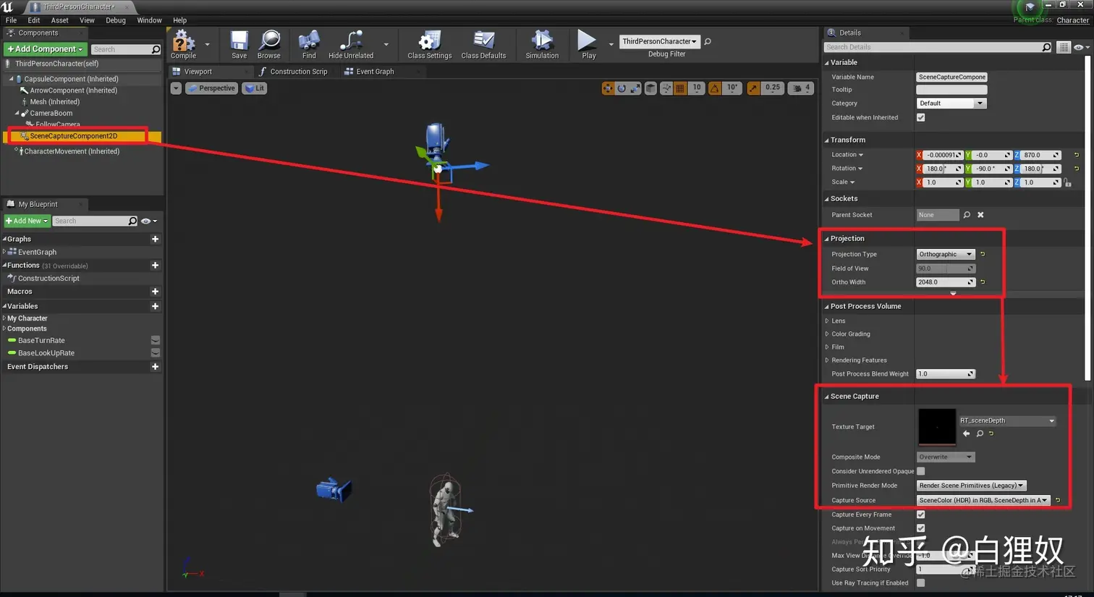Select the rotate gizmo mode icon in viewport
The height and width of the screenshot is (597, 1094).
click(622, 88)
